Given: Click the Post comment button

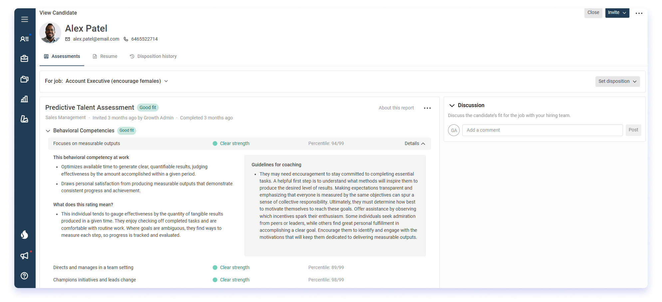Looking at the screenshot, I should tap(633, 130).
